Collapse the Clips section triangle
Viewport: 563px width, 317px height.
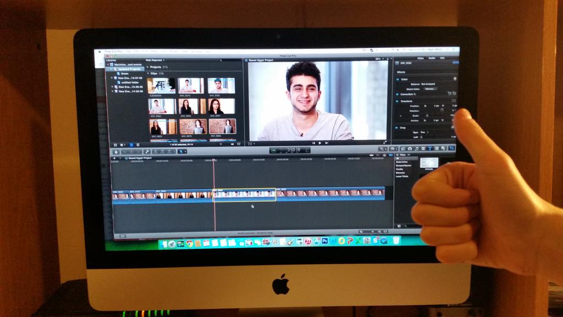[x=148, y=73]
